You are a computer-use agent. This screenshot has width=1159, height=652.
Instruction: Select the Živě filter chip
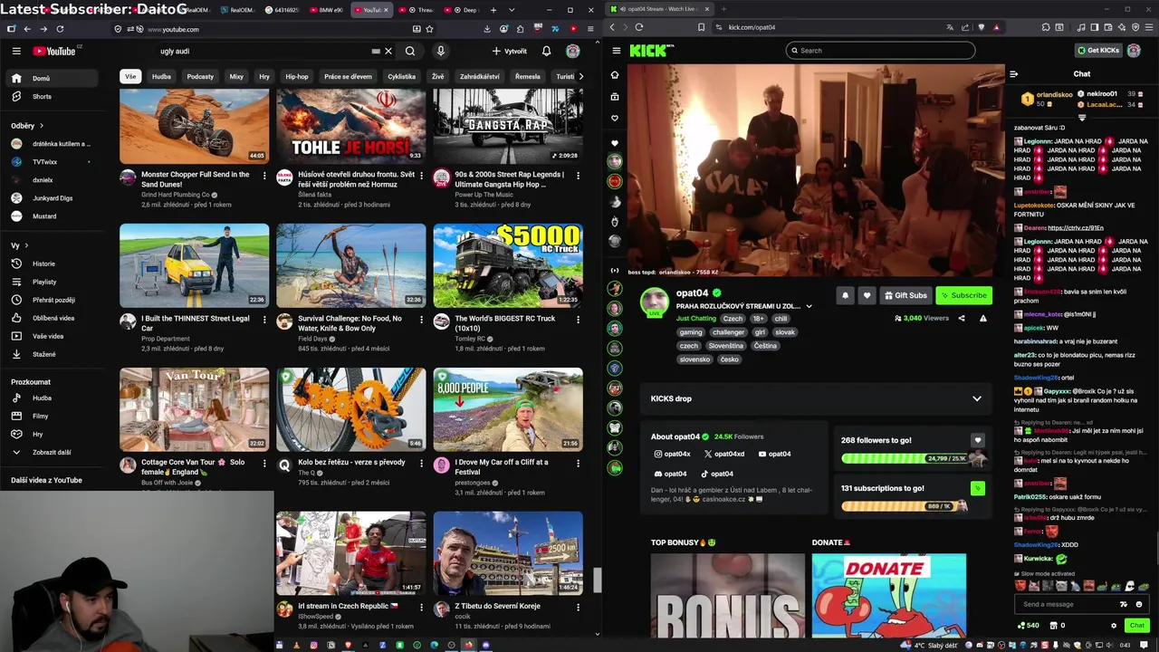[437, 77]
